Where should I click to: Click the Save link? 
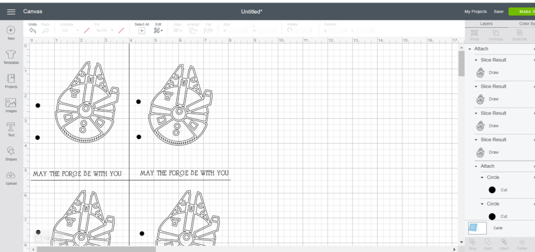tap(498, 12)
